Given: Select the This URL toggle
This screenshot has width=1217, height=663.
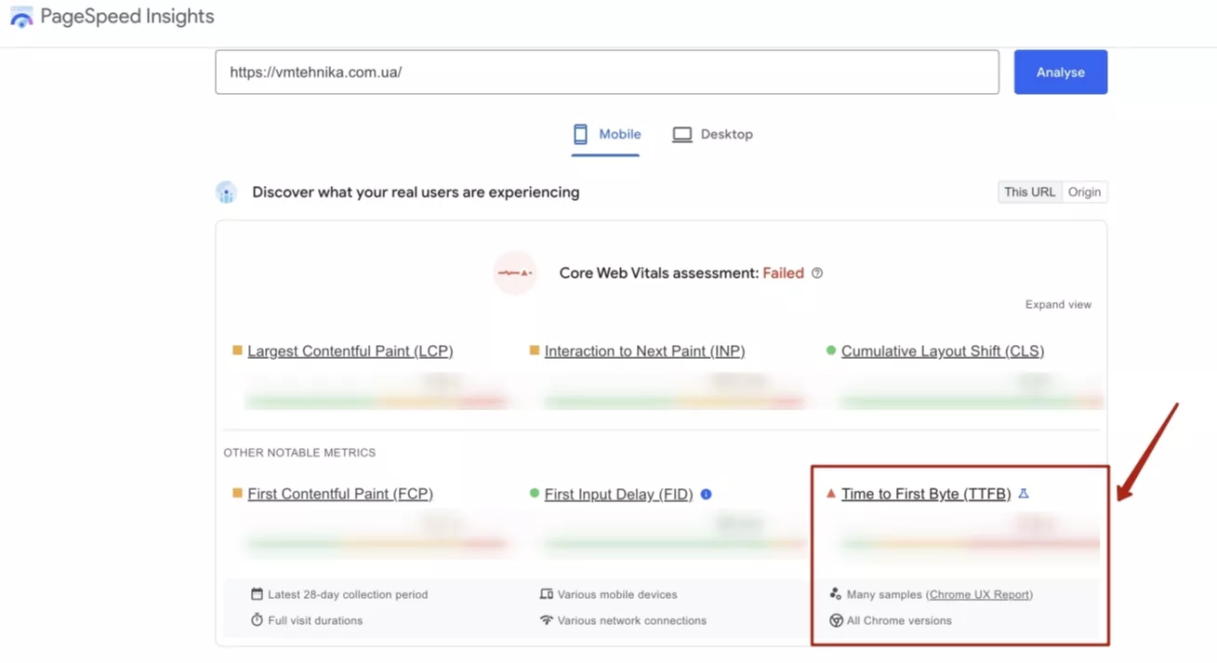Looking at the screenshot, I should click(1030, 192).
